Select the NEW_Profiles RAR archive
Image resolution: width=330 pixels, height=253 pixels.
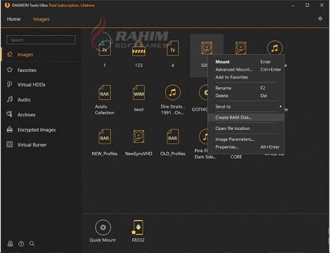click(105, 137)
